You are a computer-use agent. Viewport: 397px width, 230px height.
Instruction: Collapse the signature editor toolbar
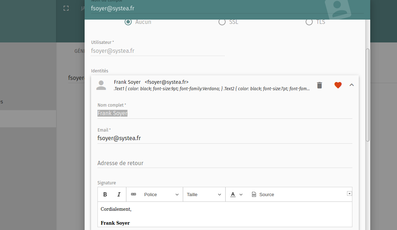click(x=350, y=193)
